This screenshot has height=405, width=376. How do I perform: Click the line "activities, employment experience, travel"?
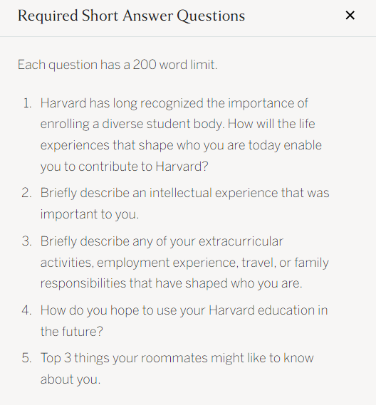coord(184,263)
